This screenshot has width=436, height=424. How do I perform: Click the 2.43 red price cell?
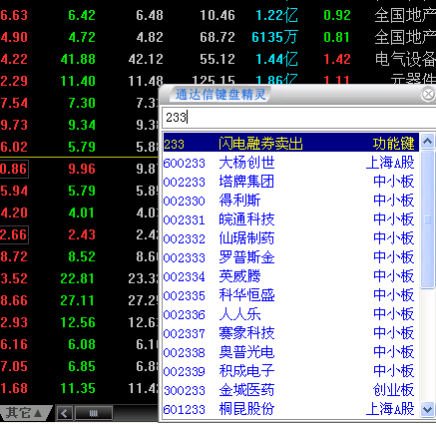(82, 234)
